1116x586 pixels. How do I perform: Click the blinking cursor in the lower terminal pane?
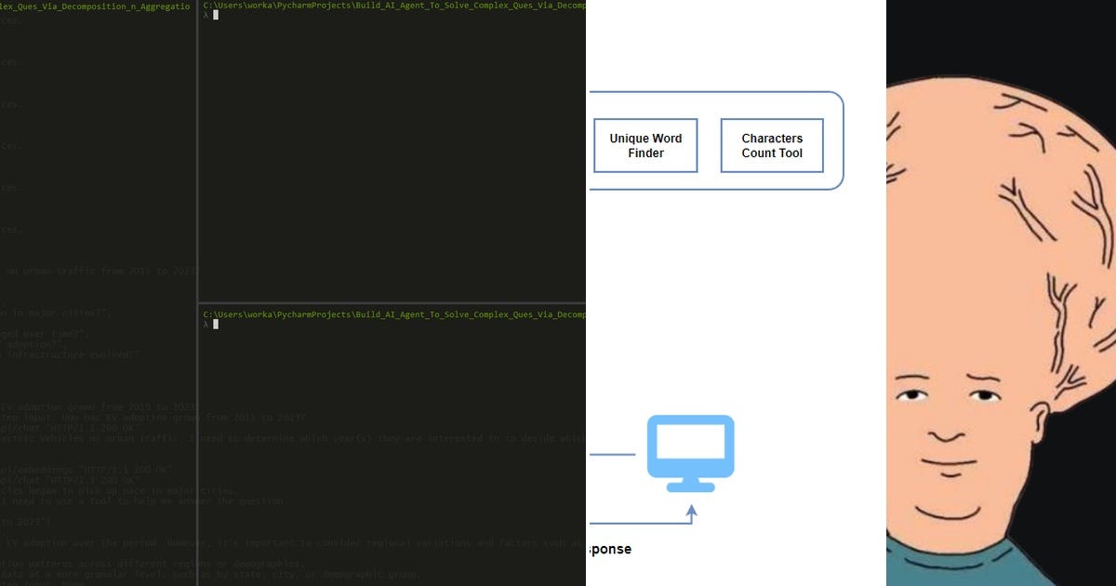[216, 323]
